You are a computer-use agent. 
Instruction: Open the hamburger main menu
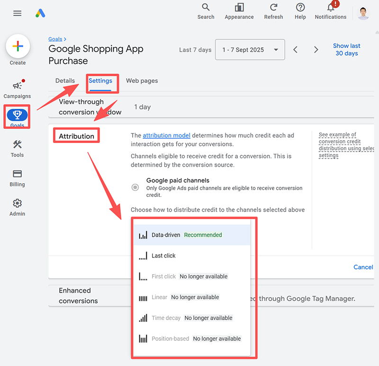pyautogui.click(x=18, y=13)
